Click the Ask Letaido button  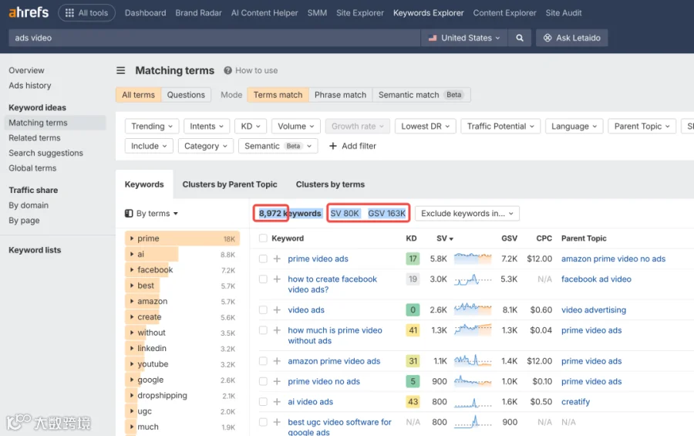click(572, 38)
